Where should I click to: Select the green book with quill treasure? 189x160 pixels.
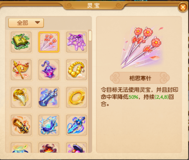pyautogui.click(x=21, y=42)
